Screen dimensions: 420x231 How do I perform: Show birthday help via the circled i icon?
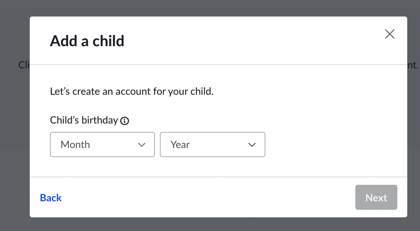point(125,121)
